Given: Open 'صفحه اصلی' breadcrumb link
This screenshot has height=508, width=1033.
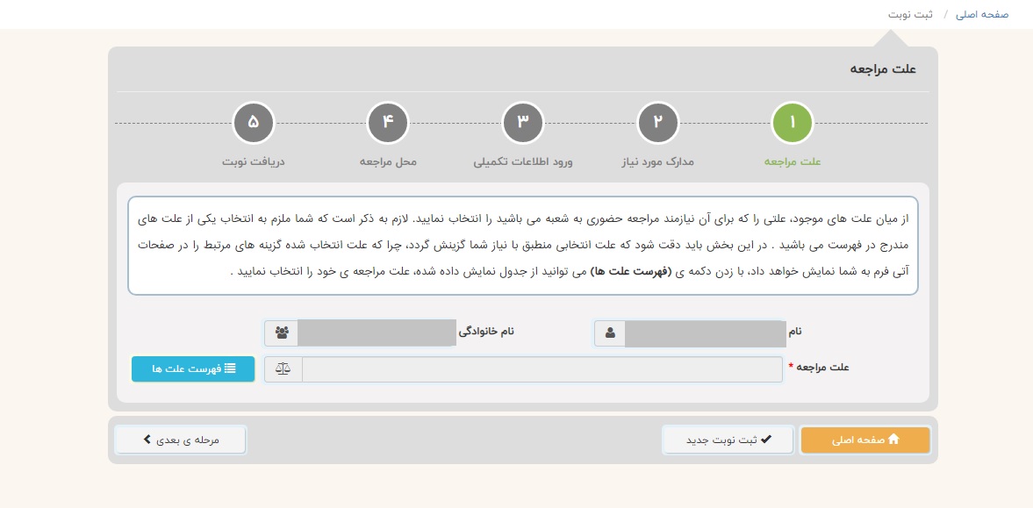Looking at the screenshot, I should pos(982,15).
